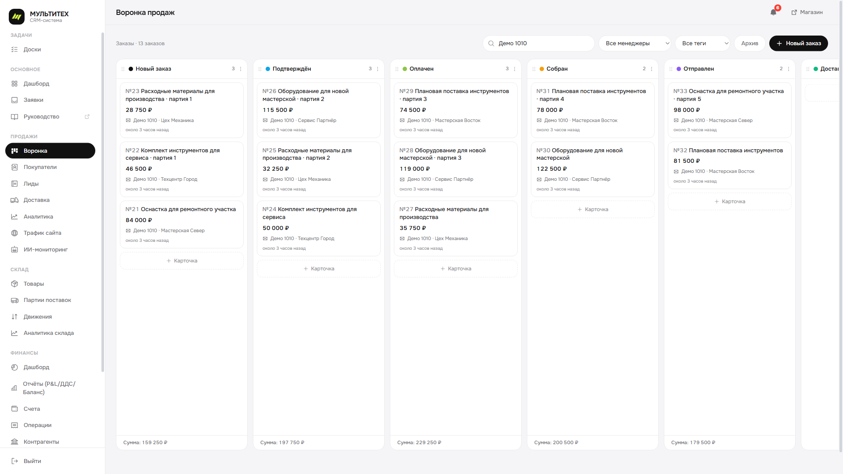Image resolution: width=843 pixels, height=474 pixels.
Task: Click the Аналитика chart icon in sidebar
Action: click(14, 217)
